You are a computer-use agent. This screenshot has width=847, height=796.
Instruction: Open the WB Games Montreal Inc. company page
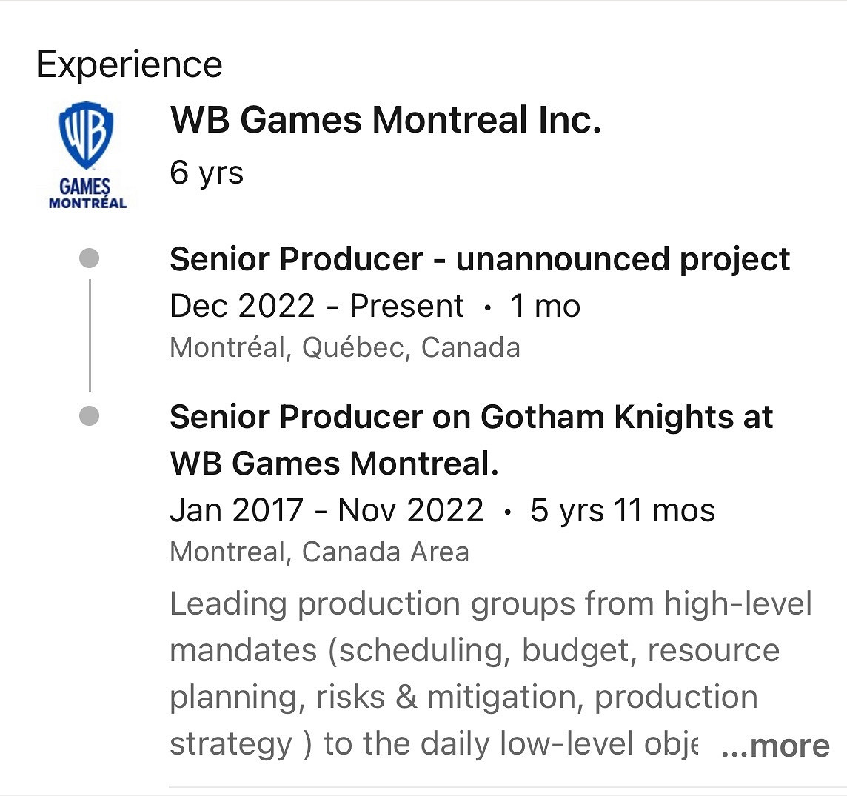click(x=385, y=120)
